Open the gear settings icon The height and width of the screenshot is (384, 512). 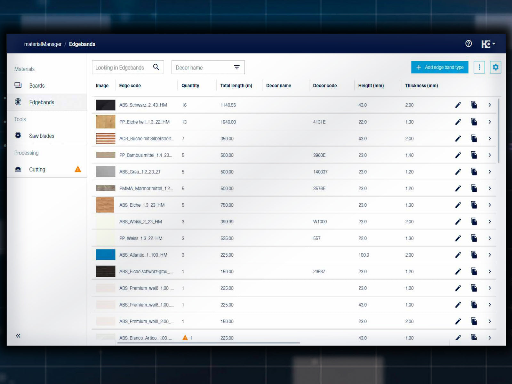coord(495,67)
